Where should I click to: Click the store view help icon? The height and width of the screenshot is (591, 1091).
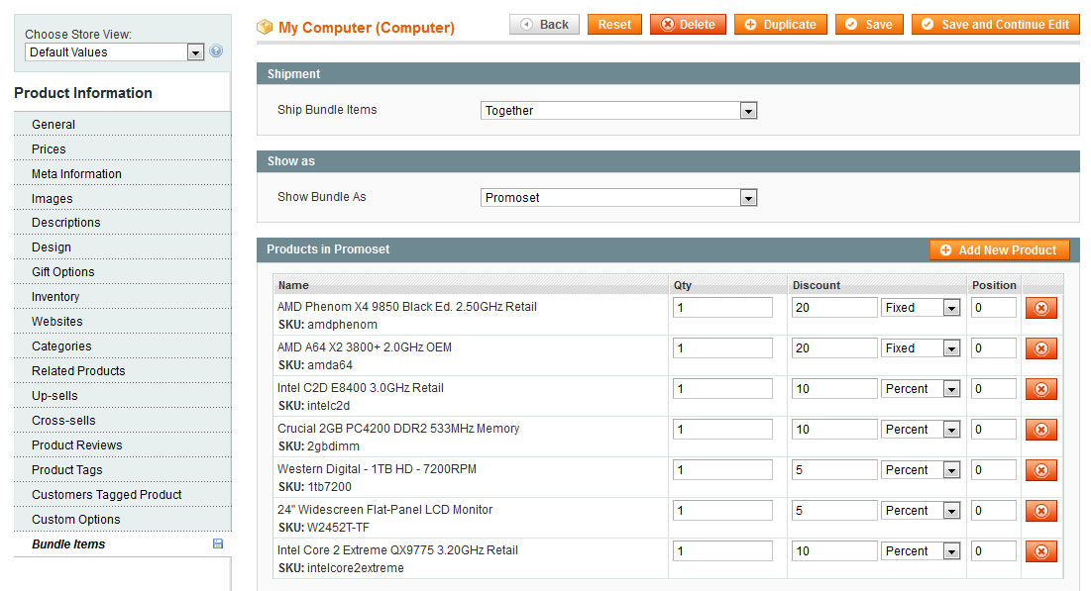pyautogui.click(x=216, y=50)
